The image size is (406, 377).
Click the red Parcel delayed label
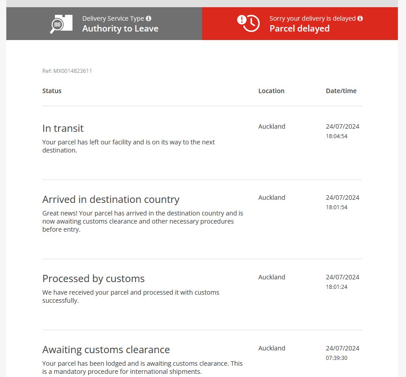[x=299, y=29]
